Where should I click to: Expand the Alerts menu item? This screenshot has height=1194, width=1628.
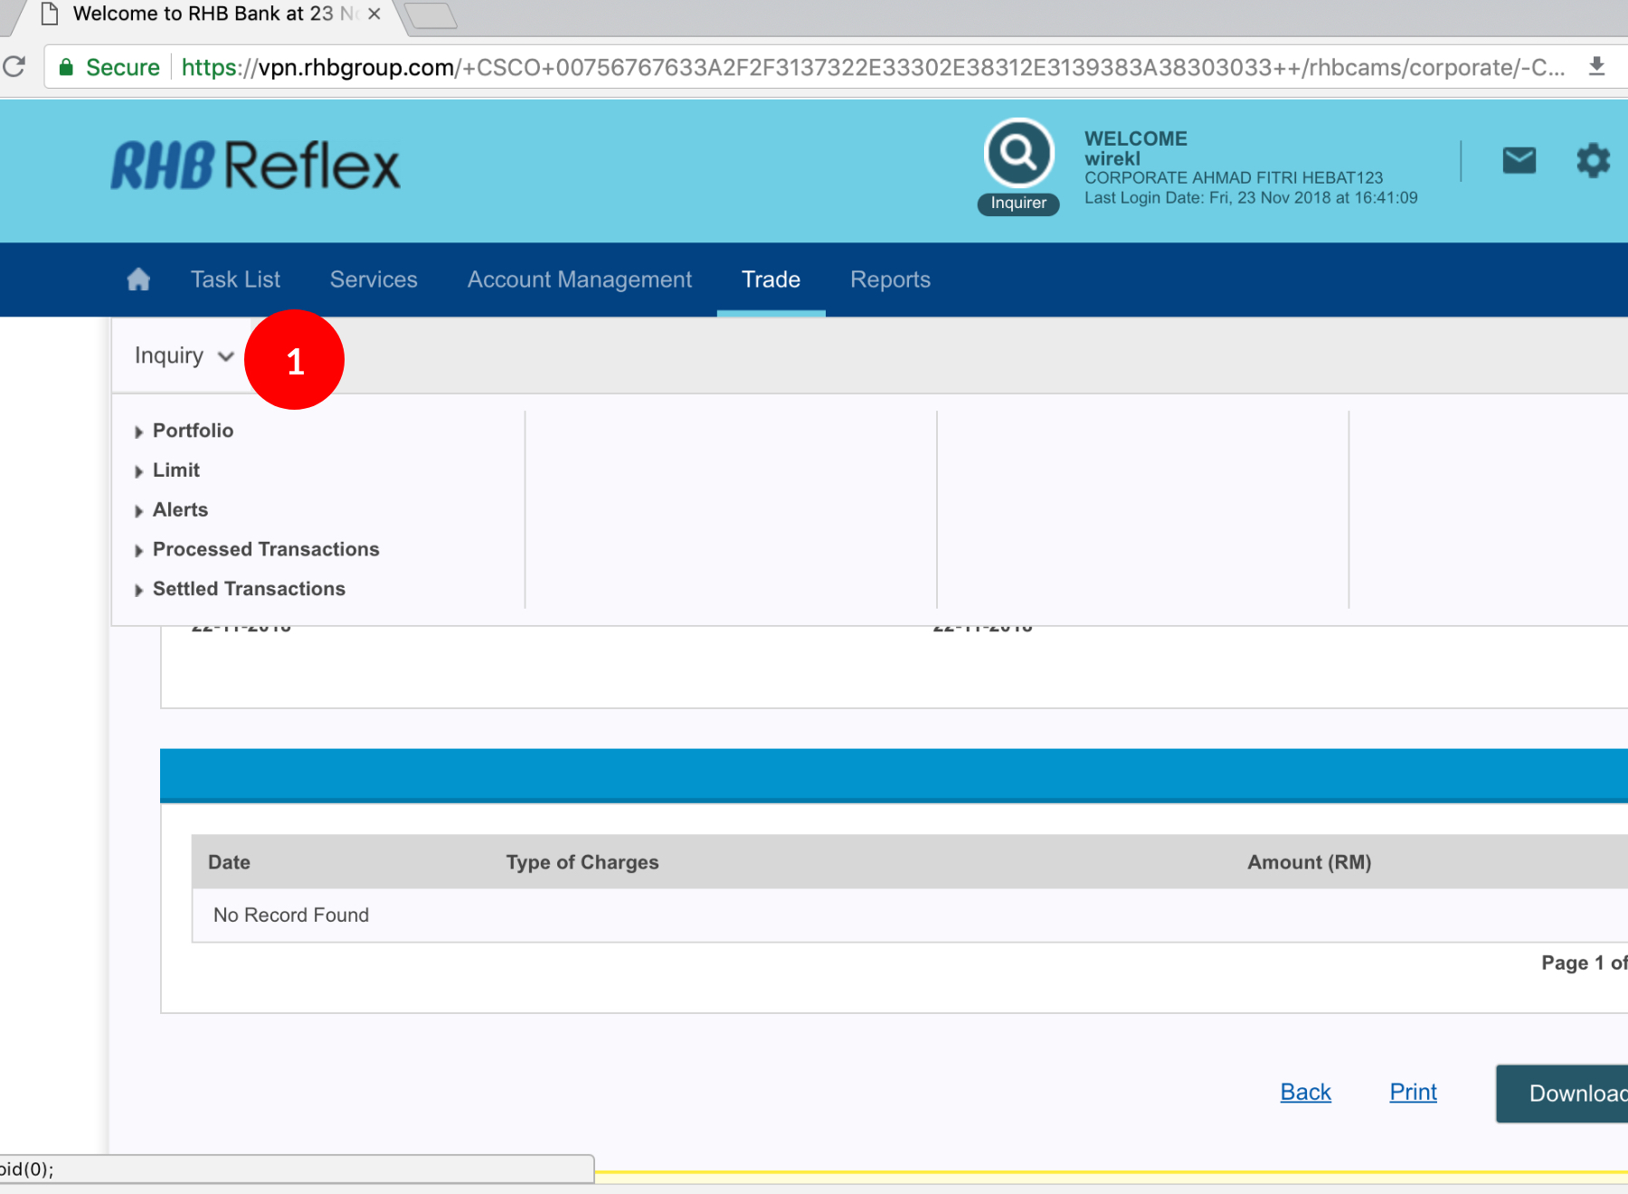click(180, 510)
